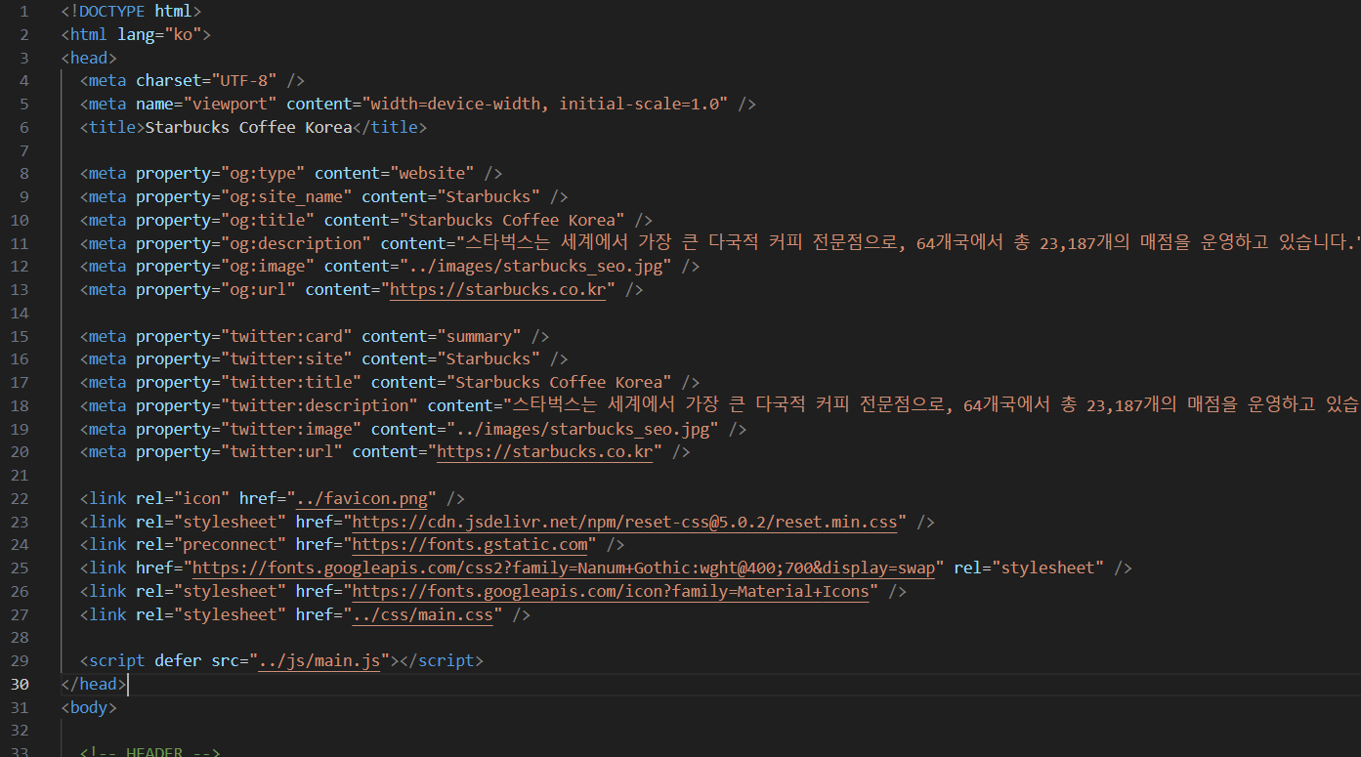Click the Korean description text on line 11

click(909, 244)
